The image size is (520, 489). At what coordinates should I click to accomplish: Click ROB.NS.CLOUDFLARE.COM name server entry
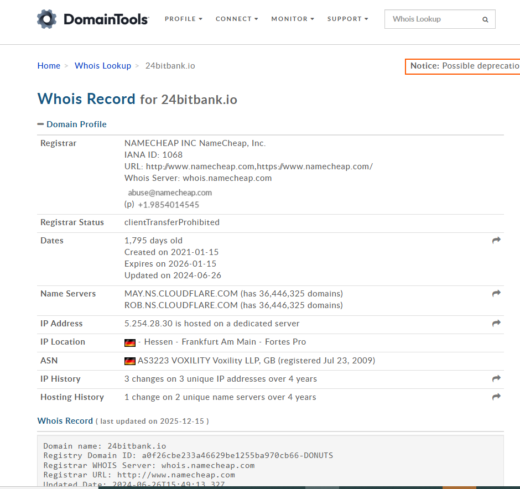233,305
